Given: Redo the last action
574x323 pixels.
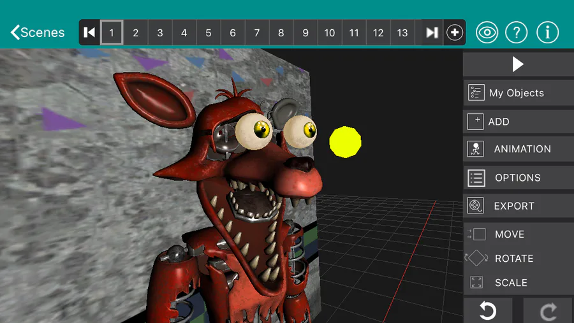Looking at the screenshot, I should 548,311.
